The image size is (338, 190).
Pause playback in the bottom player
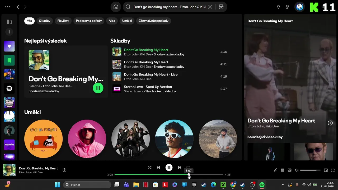pos(169,168)
